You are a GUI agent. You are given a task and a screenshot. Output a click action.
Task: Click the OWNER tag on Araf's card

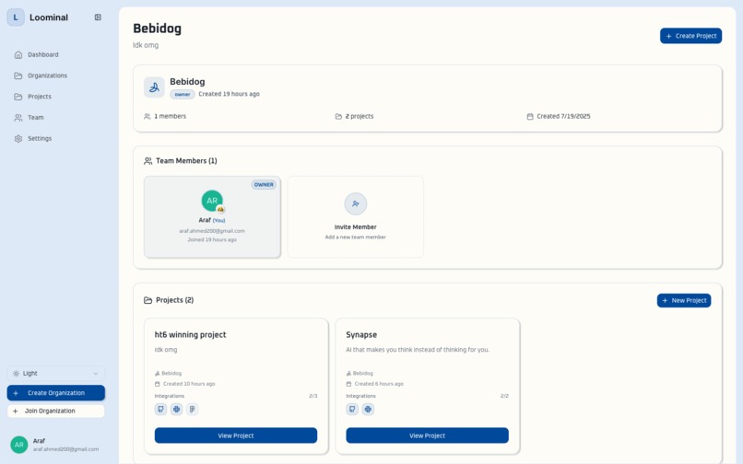264,185
